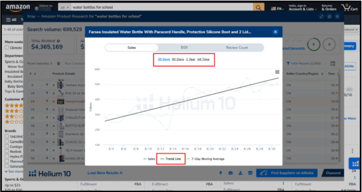The height and width of the screenshot is (192, 362).
Task: Switch to the BSR tab
Action: tap(184, 48)
